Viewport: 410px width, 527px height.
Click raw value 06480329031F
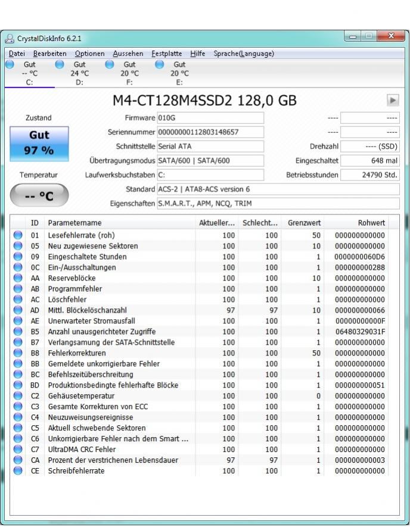[x=360, y=332]
